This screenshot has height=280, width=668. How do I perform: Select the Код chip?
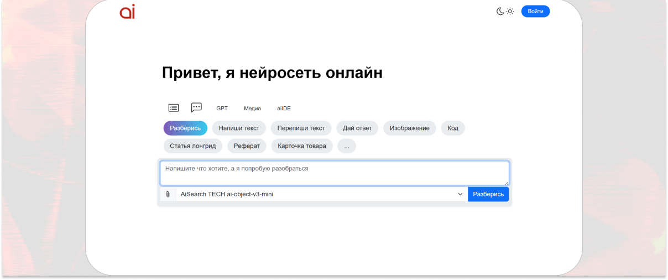[x=453, y=128]
